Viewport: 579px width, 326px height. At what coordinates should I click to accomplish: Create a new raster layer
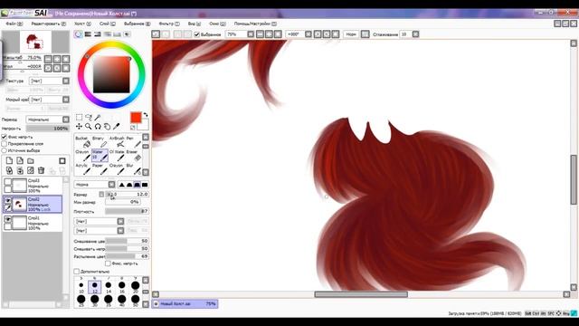coord(9,160)
